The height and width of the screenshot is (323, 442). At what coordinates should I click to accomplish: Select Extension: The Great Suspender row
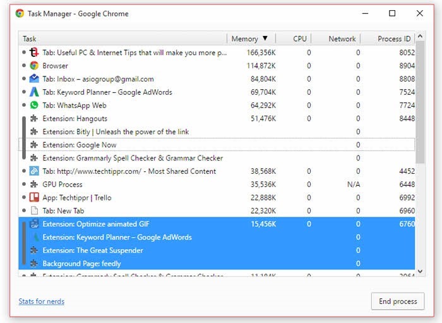217,250
